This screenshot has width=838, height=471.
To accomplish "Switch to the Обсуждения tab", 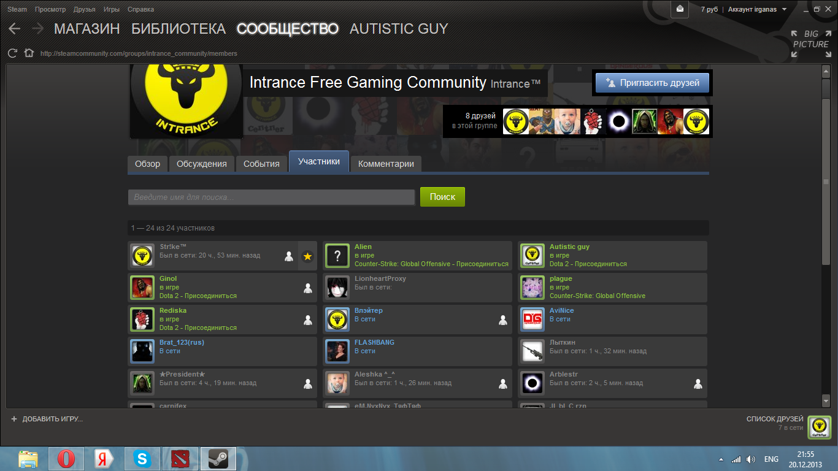I will pos(202,164).
